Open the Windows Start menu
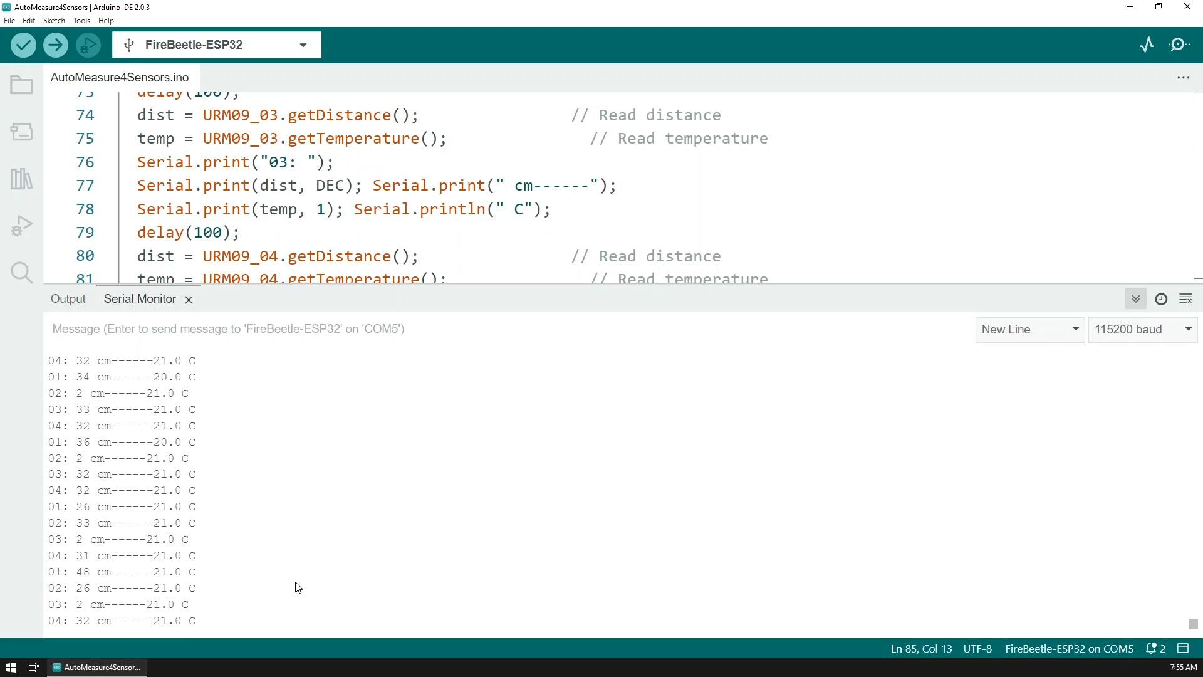Viewport: 1203px width, 677px height. point(11,668)
